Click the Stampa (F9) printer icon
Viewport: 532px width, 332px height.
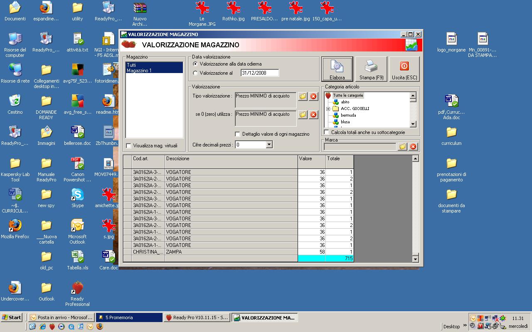click(x=371, y=68)
